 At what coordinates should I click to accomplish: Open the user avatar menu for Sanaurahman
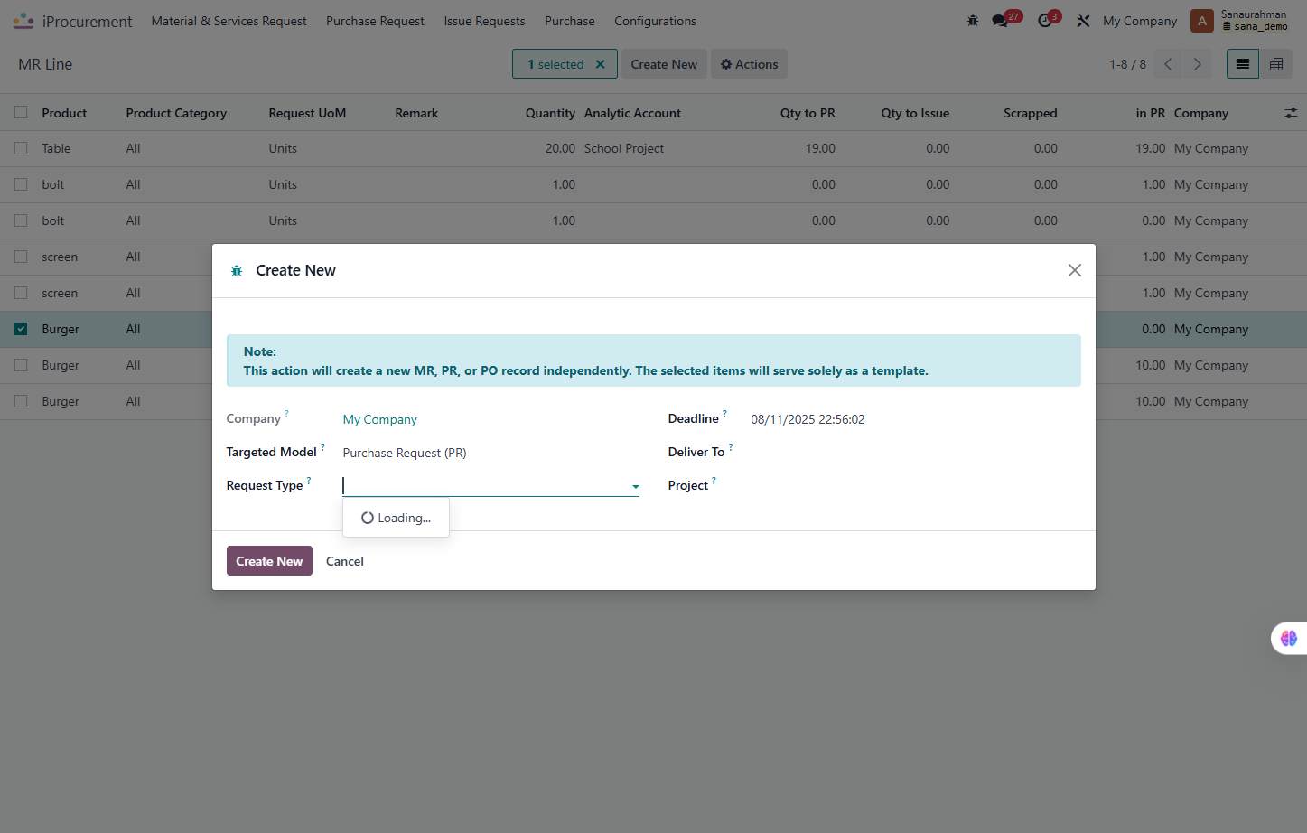click(x=1202, y=21)
